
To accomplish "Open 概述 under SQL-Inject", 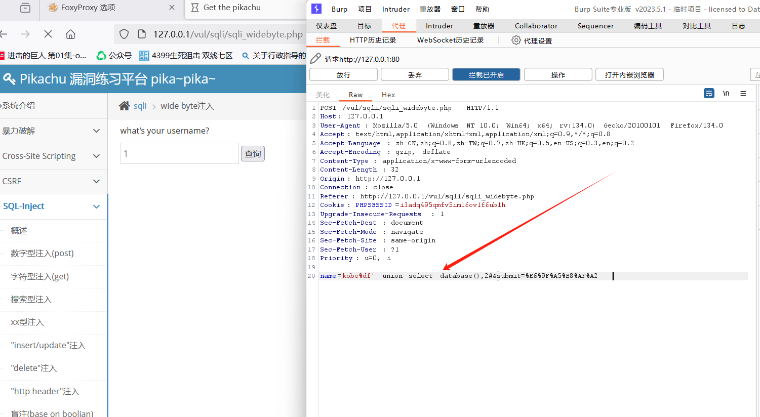I will [x=19, y=231].
